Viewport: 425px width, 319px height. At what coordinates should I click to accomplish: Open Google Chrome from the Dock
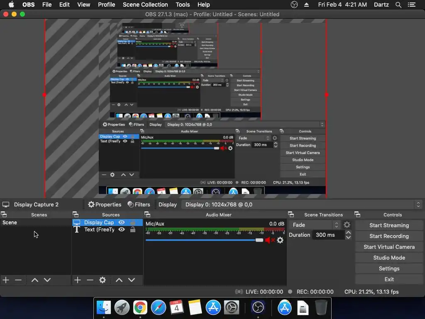click(140, 307)
